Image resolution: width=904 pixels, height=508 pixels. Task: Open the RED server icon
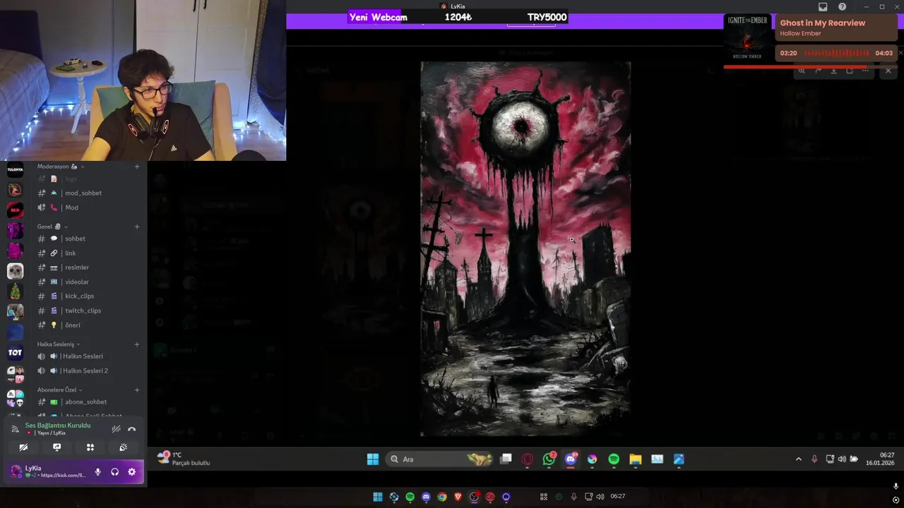pos(15,210)
